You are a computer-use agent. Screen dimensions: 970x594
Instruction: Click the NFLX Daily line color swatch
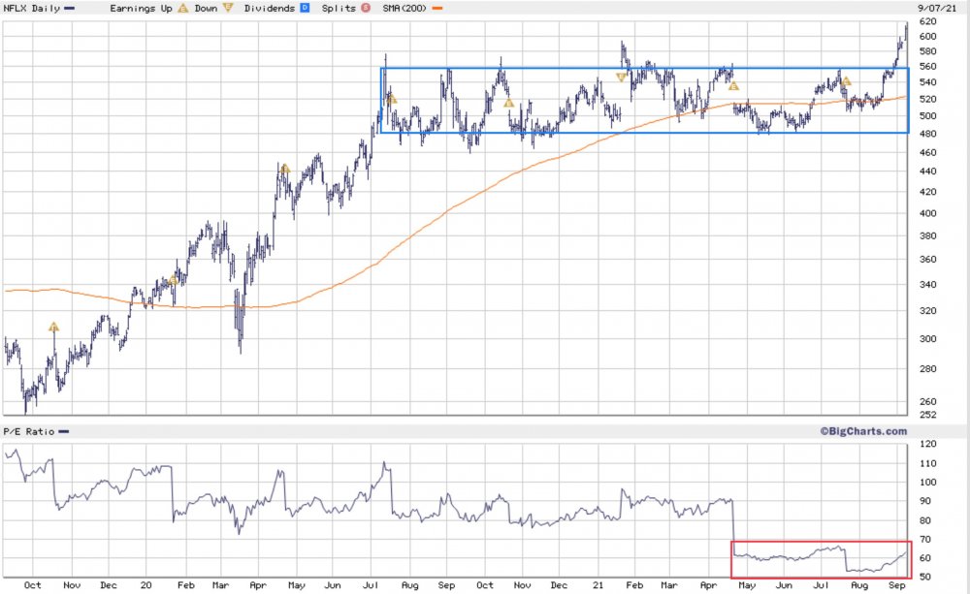(69, 8)
